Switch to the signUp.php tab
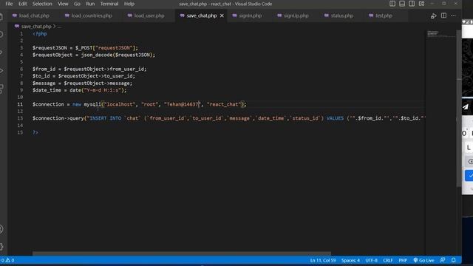Image resolution: width=473 pixels, height=266 pixels. click(x=296, y=16)
